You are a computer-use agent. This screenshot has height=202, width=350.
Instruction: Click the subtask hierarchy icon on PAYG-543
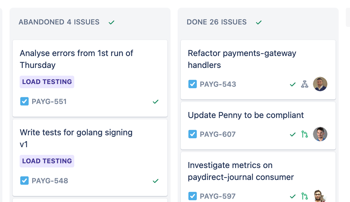click(304, 84)
